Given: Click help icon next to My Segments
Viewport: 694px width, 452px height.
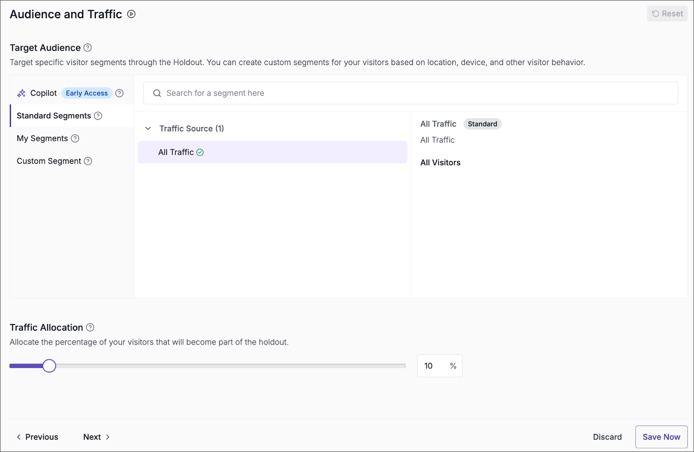Looking at the screenshot, I should [75, 138].
